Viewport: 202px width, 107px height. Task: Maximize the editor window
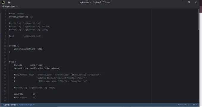point(189,2)
